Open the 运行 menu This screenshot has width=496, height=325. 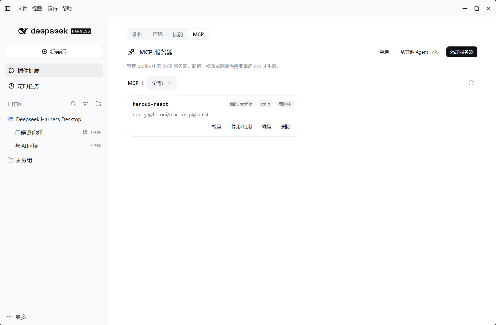[52, 9]
